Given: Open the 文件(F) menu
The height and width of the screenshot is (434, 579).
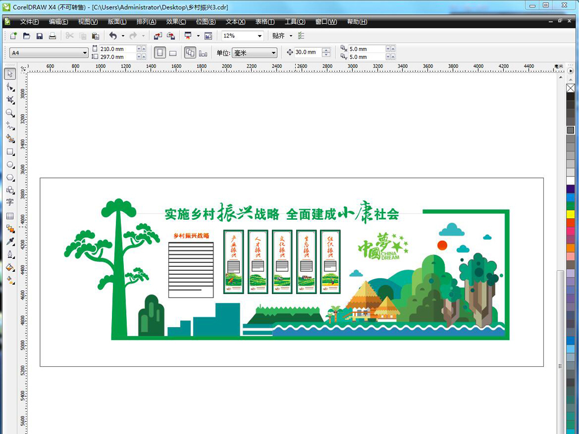Looking at the screenshot, I should [x=29, y=21].
